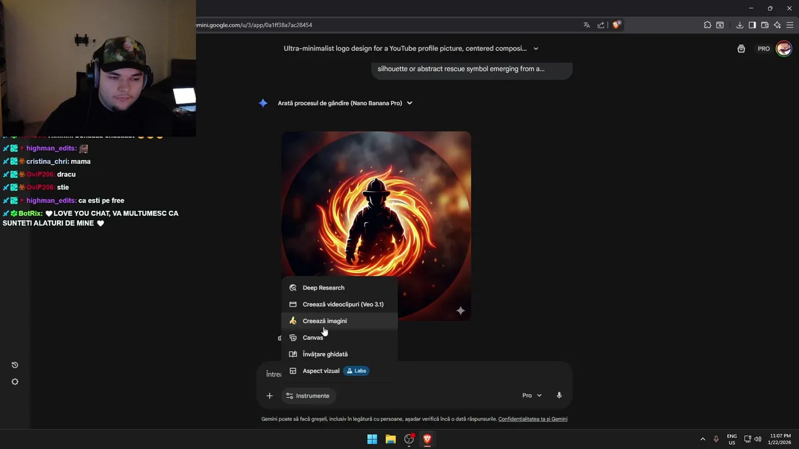Viewport: 799px width, 449px height.
Task: Click cristina_chri username in chat
Action: (x=47, y=162)
